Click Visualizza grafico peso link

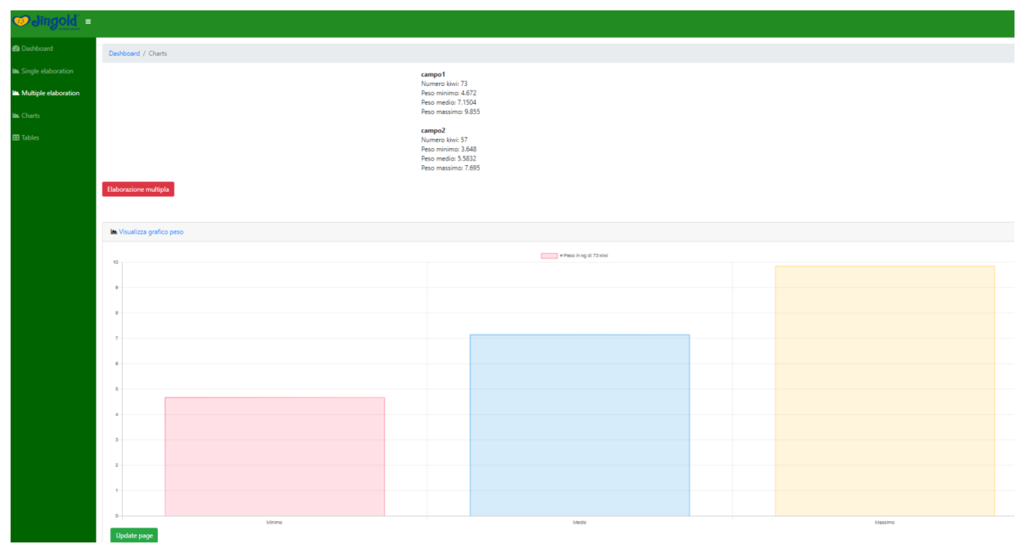[151, 231]
